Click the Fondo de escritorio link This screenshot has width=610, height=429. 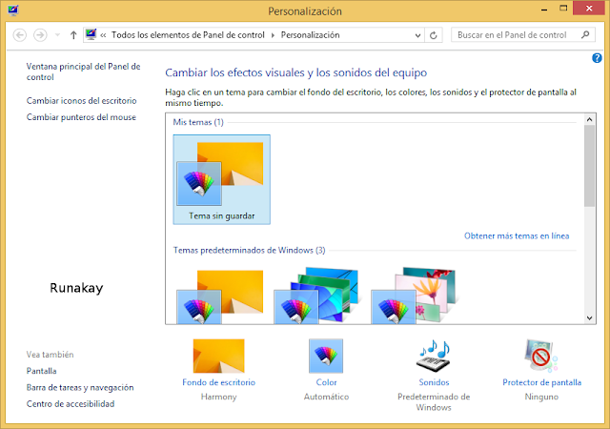pos(218,382)
